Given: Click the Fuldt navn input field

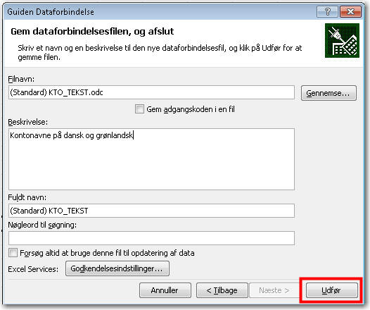Looking at the screenshot, I should coord(151,211).
